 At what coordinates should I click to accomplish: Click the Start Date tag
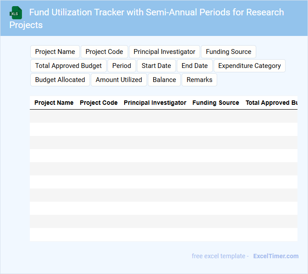pyautogui.click(x=156, y=66)
